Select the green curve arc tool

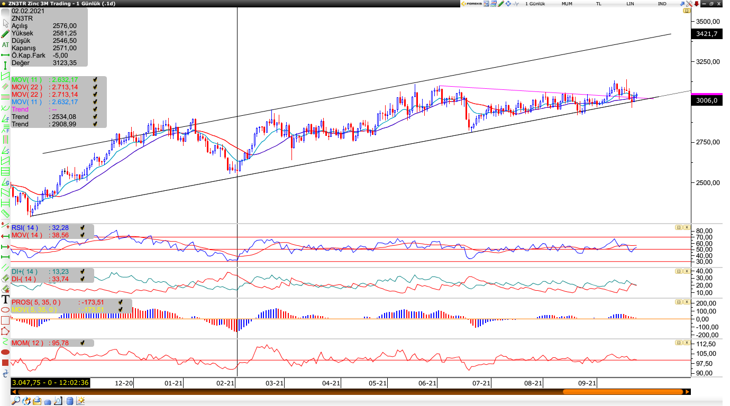5,107
